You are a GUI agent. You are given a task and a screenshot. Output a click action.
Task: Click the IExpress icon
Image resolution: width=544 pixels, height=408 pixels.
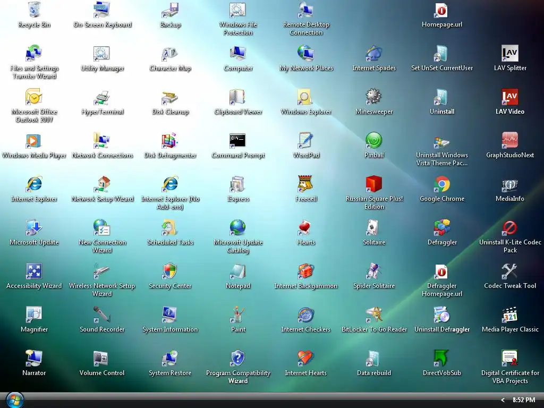click(238, 184)
